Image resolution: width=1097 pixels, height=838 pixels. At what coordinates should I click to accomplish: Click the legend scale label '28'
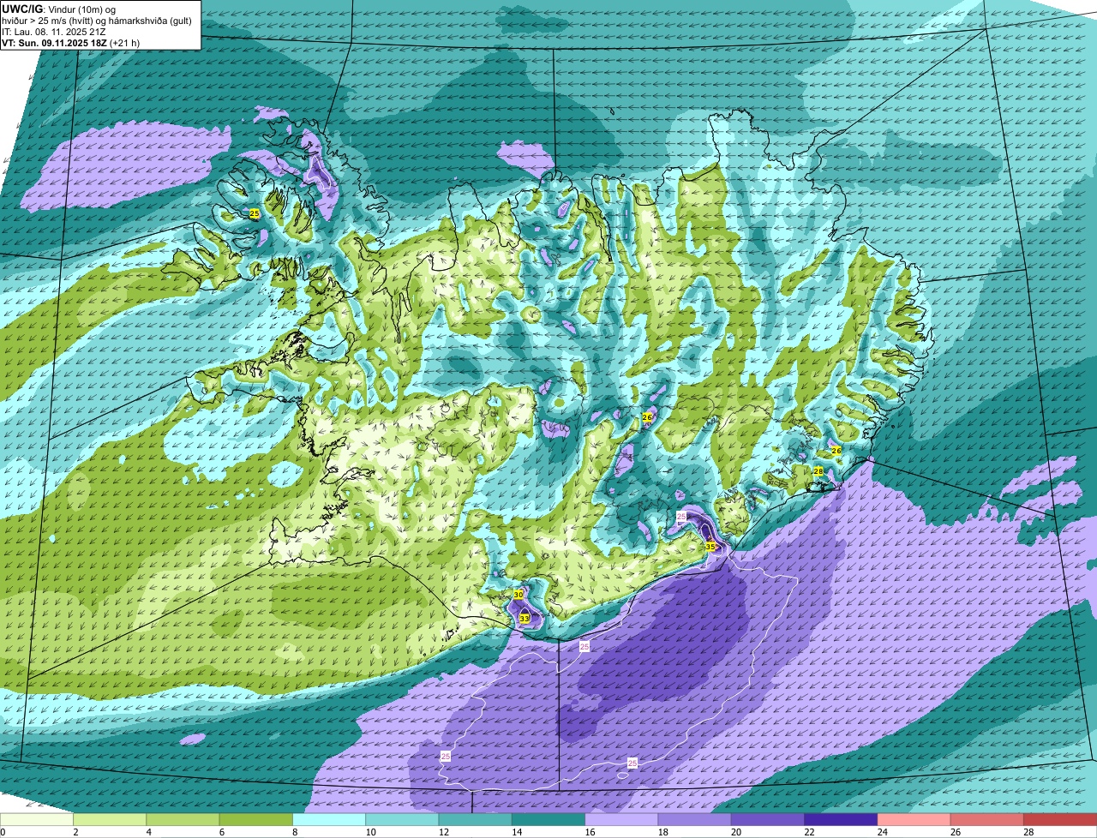tap(1028, 832)
